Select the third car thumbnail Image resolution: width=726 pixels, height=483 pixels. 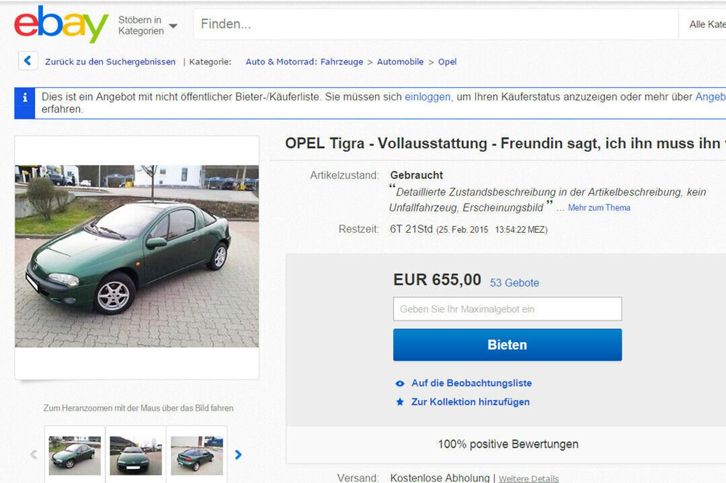[197, 455]
